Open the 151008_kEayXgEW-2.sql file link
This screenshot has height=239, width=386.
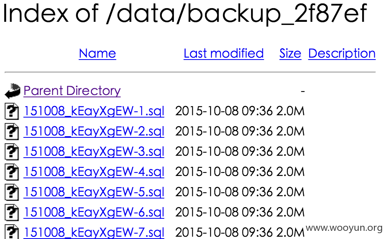(94, 132)
